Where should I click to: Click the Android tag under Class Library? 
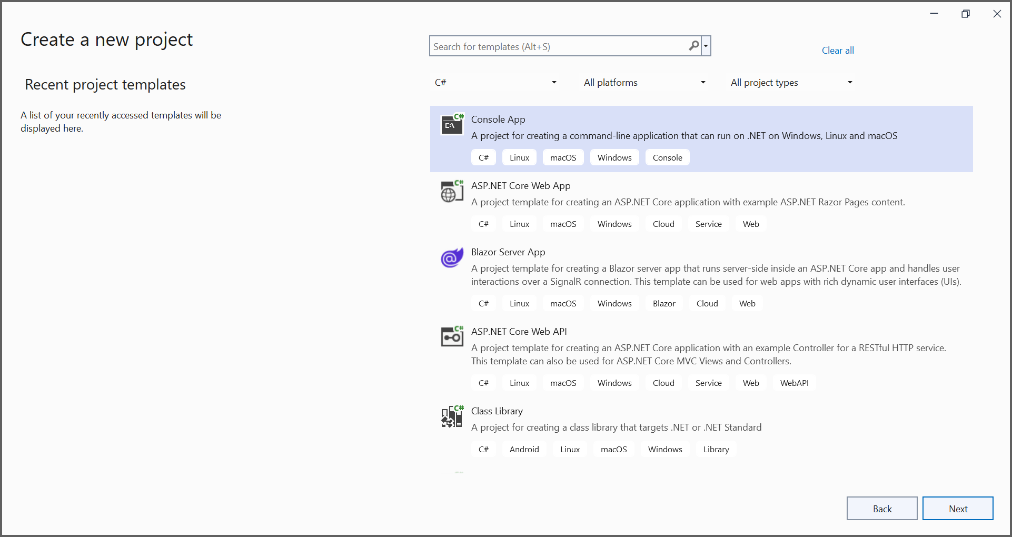pyautogui.click(x=524, y=449)
